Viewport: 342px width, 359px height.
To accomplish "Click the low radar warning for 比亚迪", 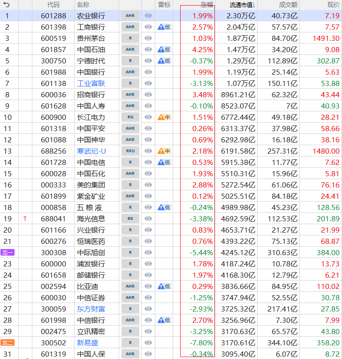I will coord(164,286).
